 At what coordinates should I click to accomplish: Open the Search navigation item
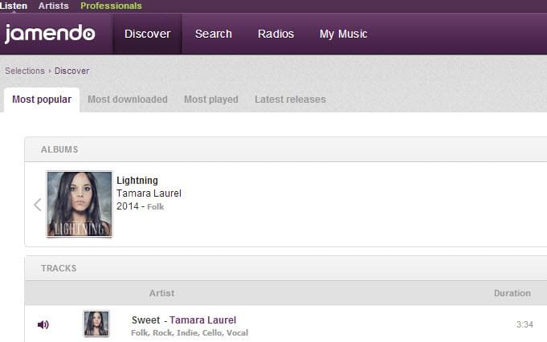pos(213,34)
